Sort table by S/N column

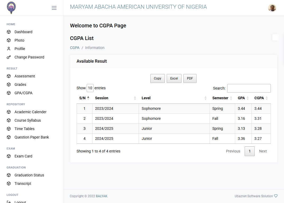coord(84,98)
